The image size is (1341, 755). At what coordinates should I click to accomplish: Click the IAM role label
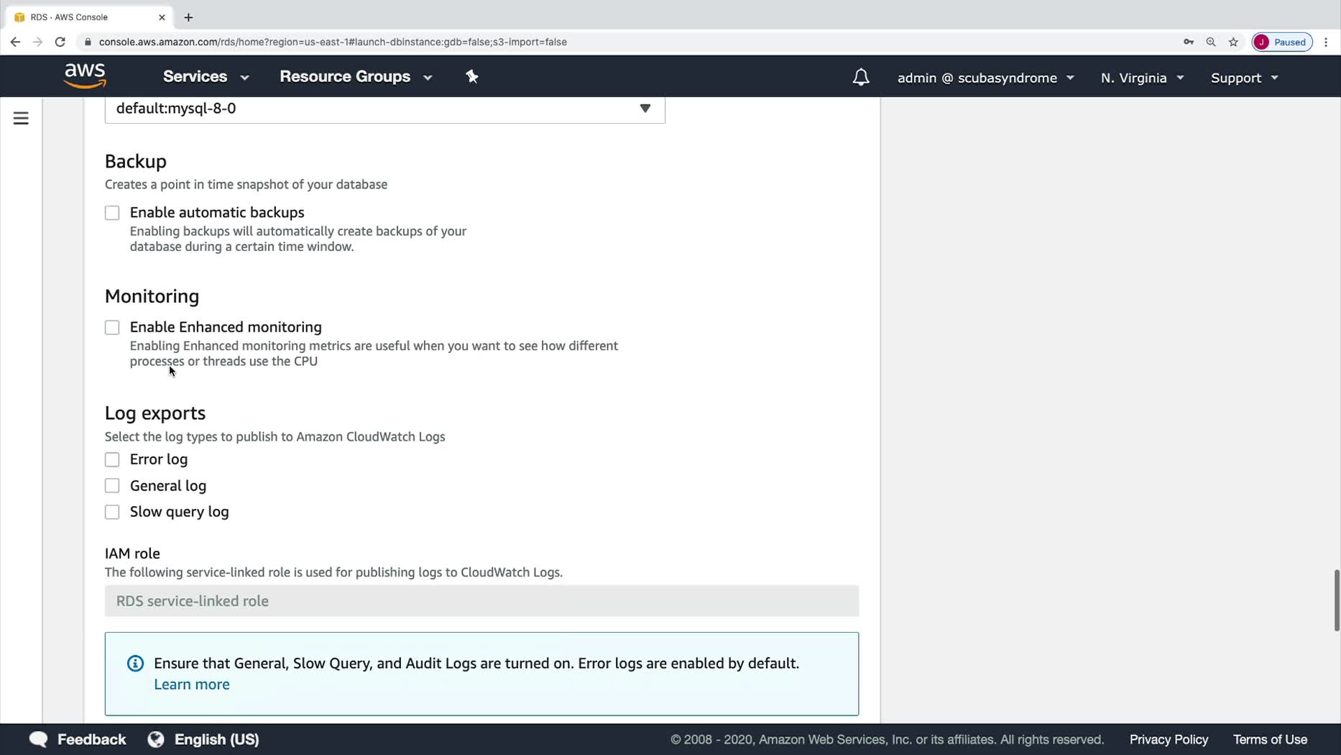[132, 554]
